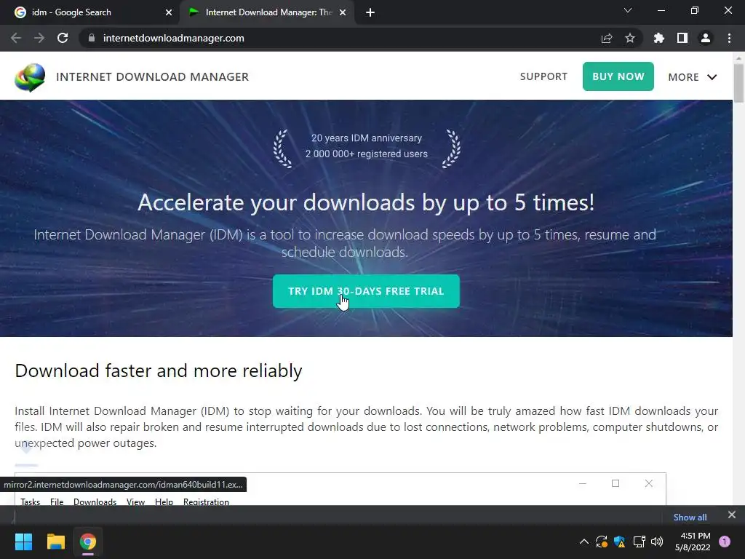Click Show all downloads link
The height and width of the screenshot is (559, 745).
click(x=690, y=518)
